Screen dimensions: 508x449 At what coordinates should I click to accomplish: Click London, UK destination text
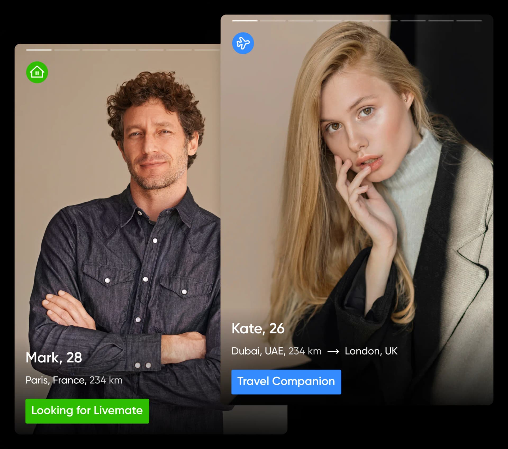(371, 351)
